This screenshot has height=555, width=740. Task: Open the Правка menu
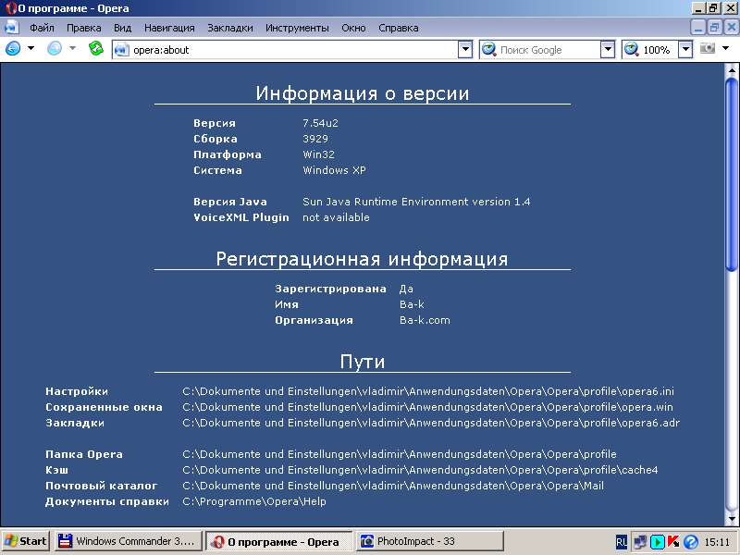[x=84, y=28]
